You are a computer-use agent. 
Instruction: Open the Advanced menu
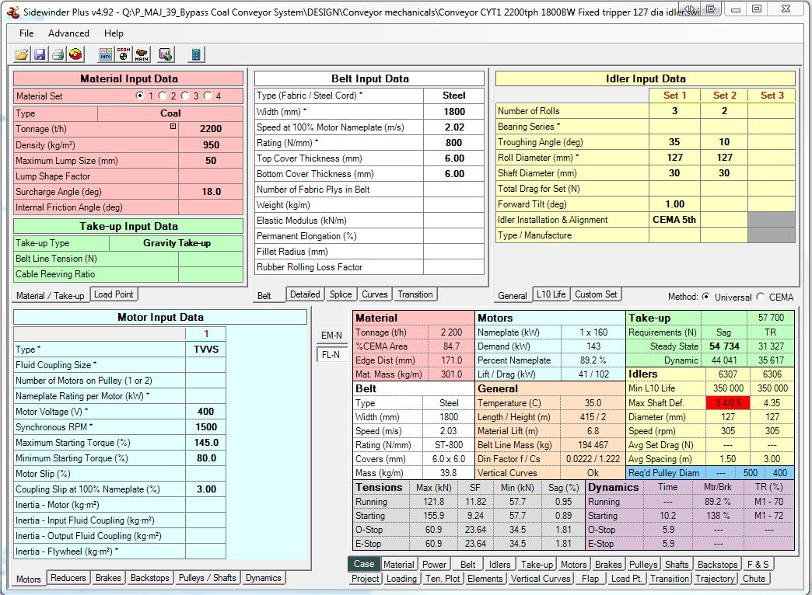pos(68,33)
